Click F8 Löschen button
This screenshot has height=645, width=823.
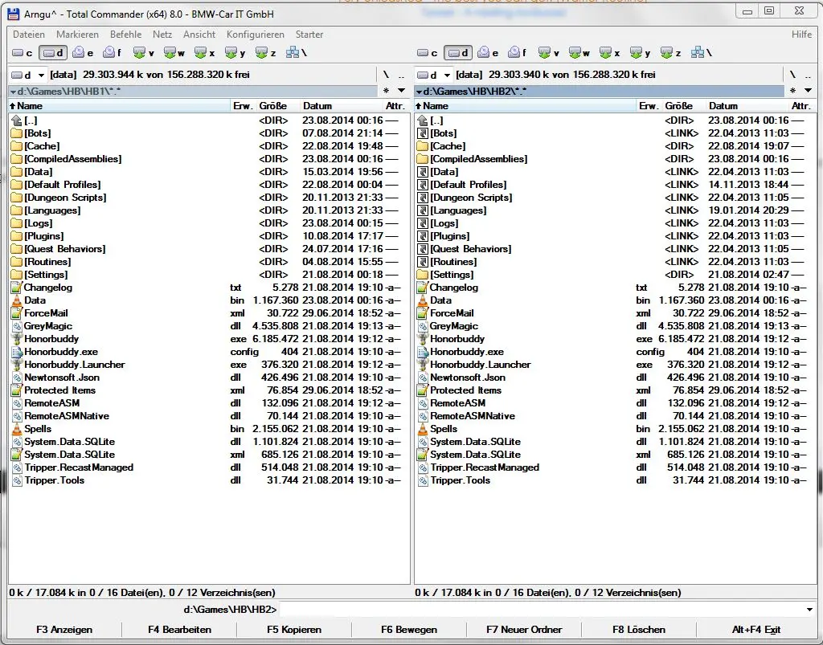point(639,629)
